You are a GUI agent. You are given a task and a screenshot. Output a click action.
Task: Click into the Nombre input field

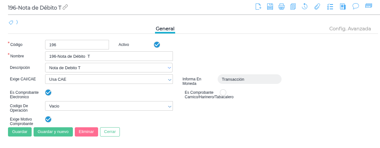109,56
